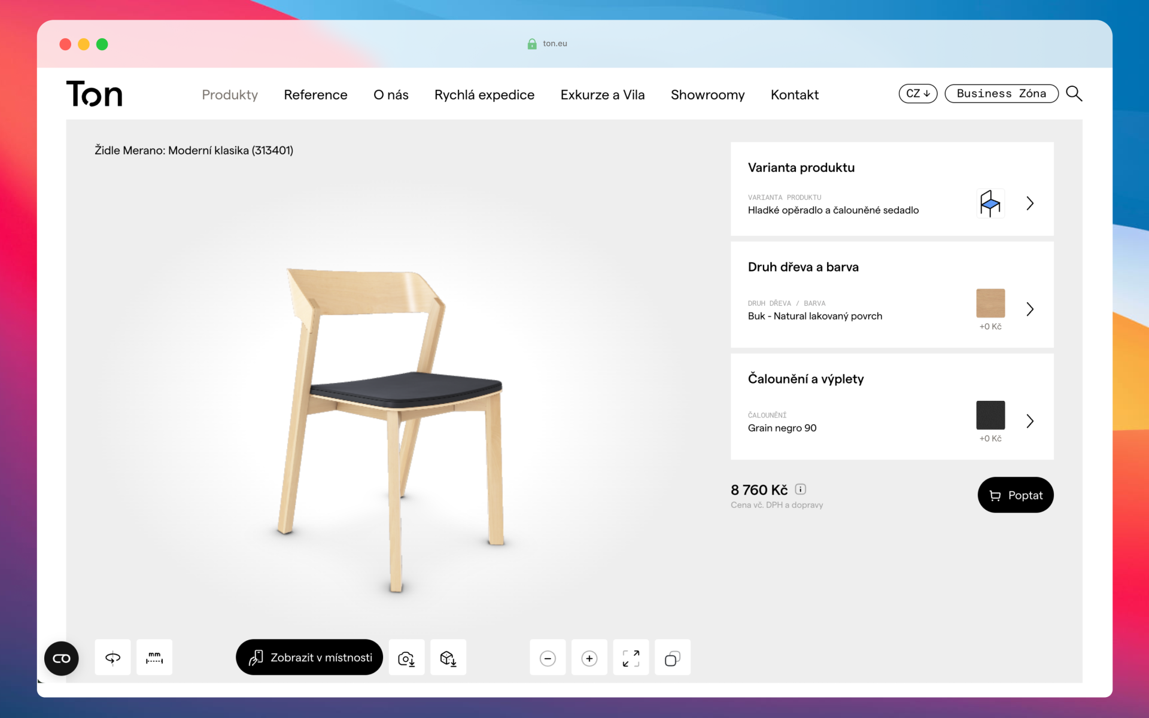Open the CZ language dropdown

917,94
